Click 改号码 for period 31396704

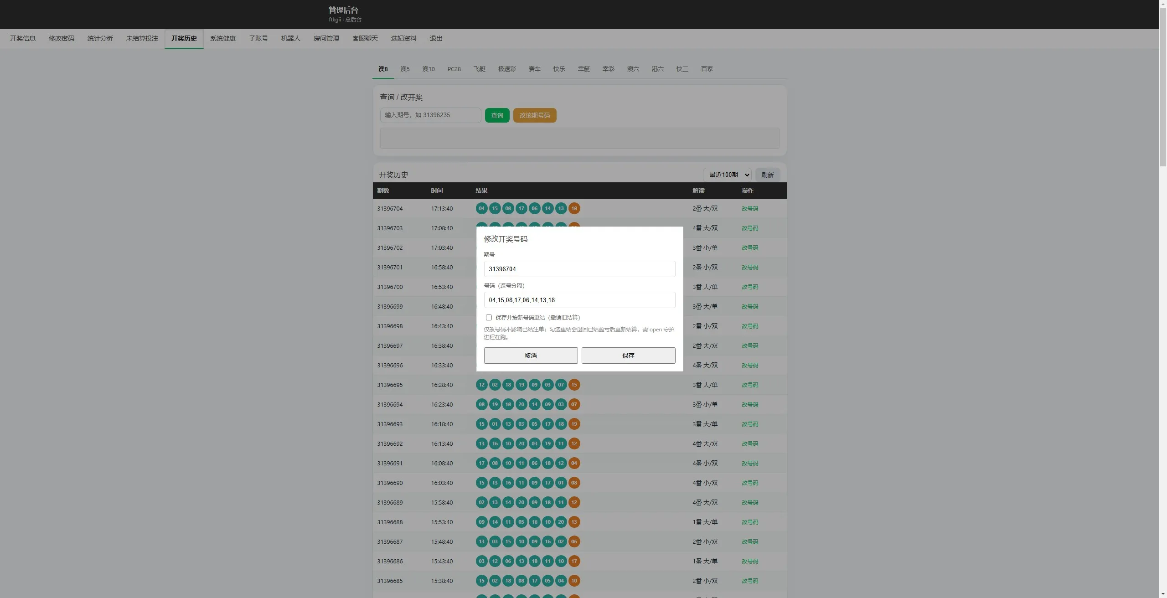click(750, 209)
